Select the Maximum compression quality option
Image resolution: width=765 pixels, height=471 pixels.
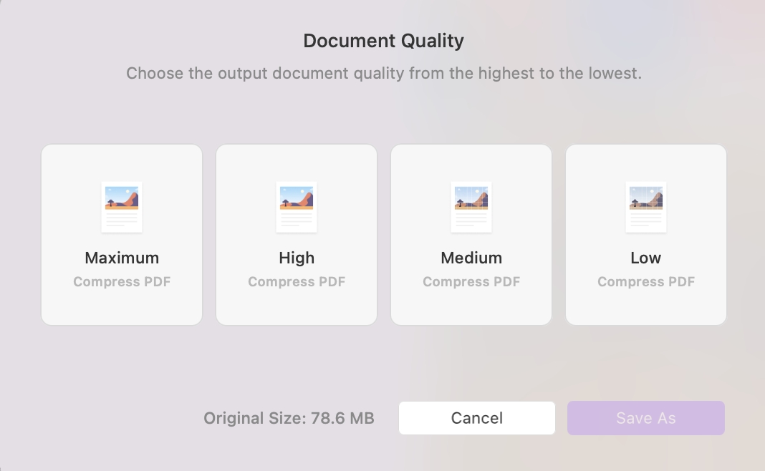point(122,234)
